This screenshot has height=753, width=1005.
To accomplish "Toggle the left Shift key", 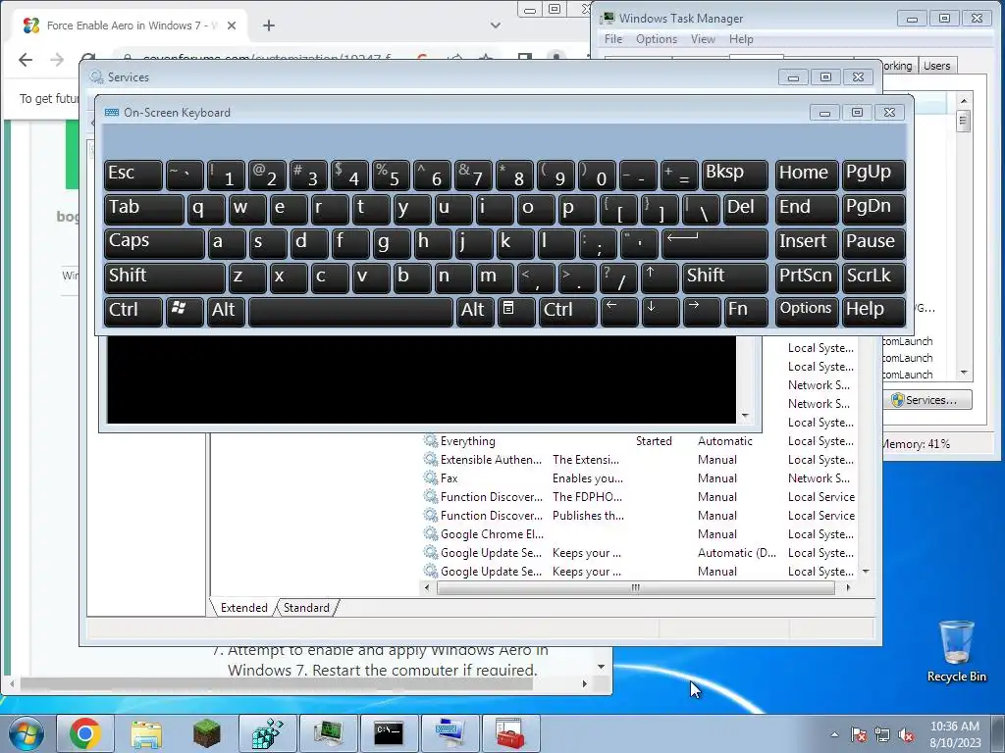I will pos(164,277).
